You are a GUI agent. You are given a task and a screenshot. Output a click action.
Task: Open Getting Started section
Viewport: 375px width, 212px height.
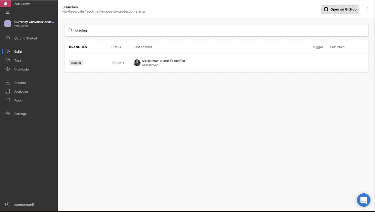25,38
